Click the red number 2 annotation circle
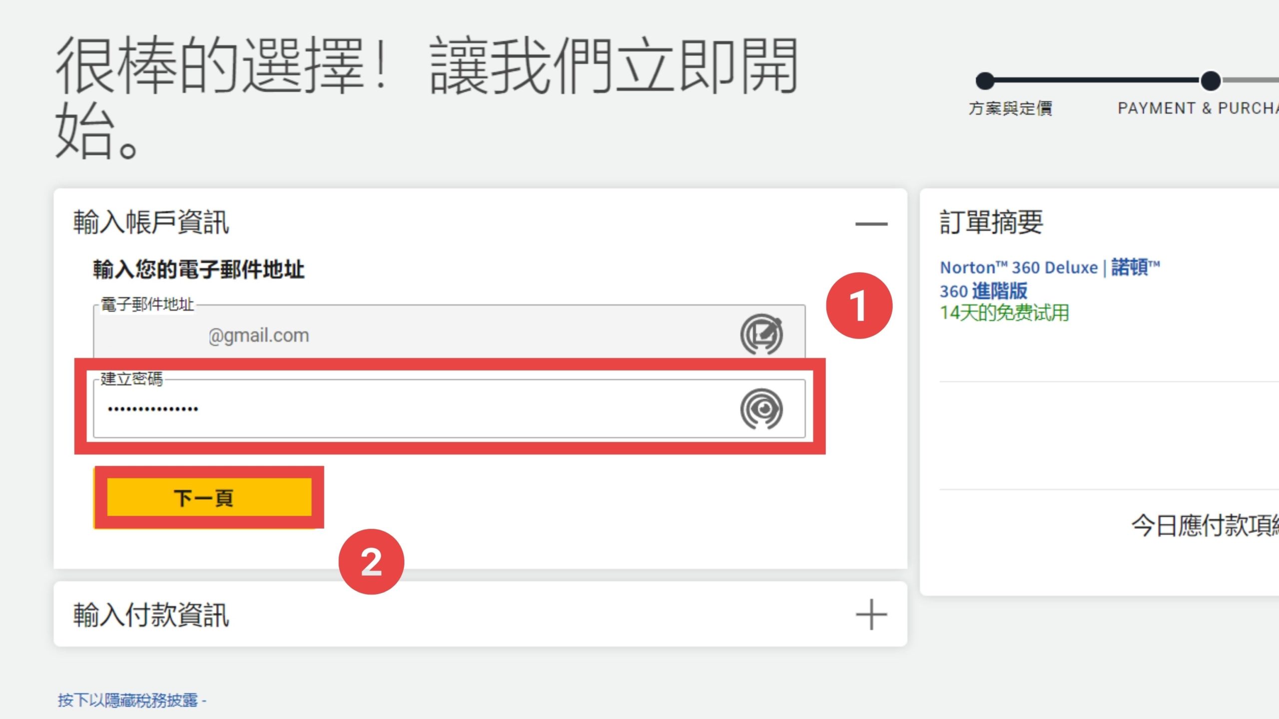The width and height of the screenshot is (1279, 719). (x=371, y=562)
